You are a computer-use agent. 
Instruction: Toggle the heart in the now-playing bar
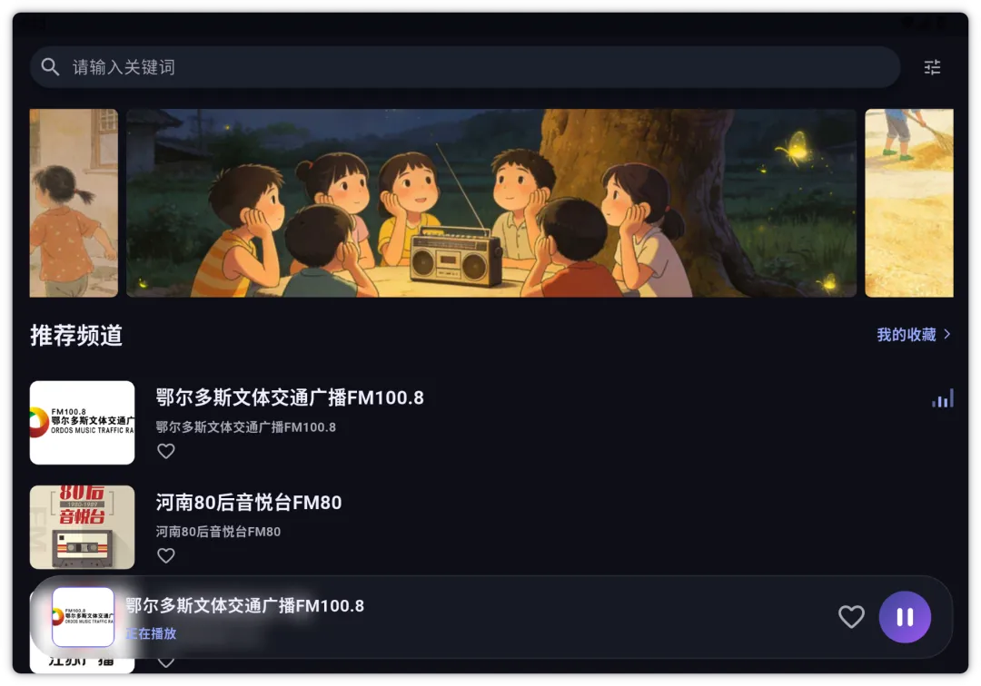[851, 617]
